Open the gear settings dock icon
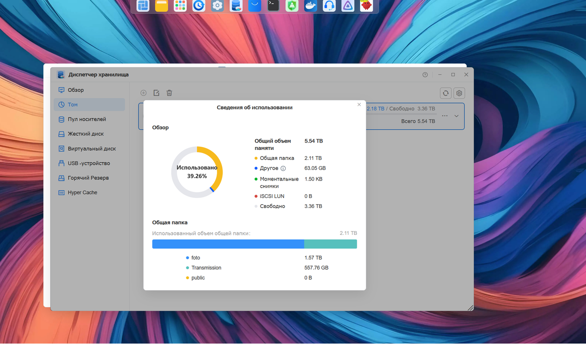Image resolution: width=586 pixels, height=345 pixels. [217, 5]
